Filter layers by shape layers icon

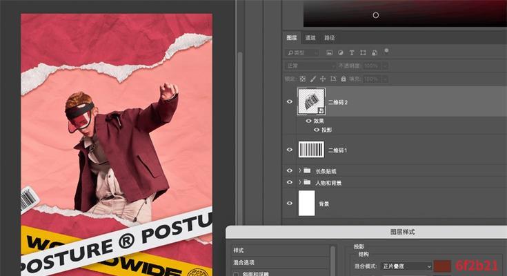coord(363,52)
